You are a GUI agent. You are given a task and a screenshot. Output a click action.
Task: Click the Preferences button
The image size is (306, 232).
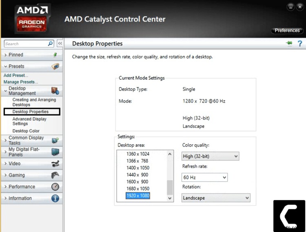pos(287,31)
